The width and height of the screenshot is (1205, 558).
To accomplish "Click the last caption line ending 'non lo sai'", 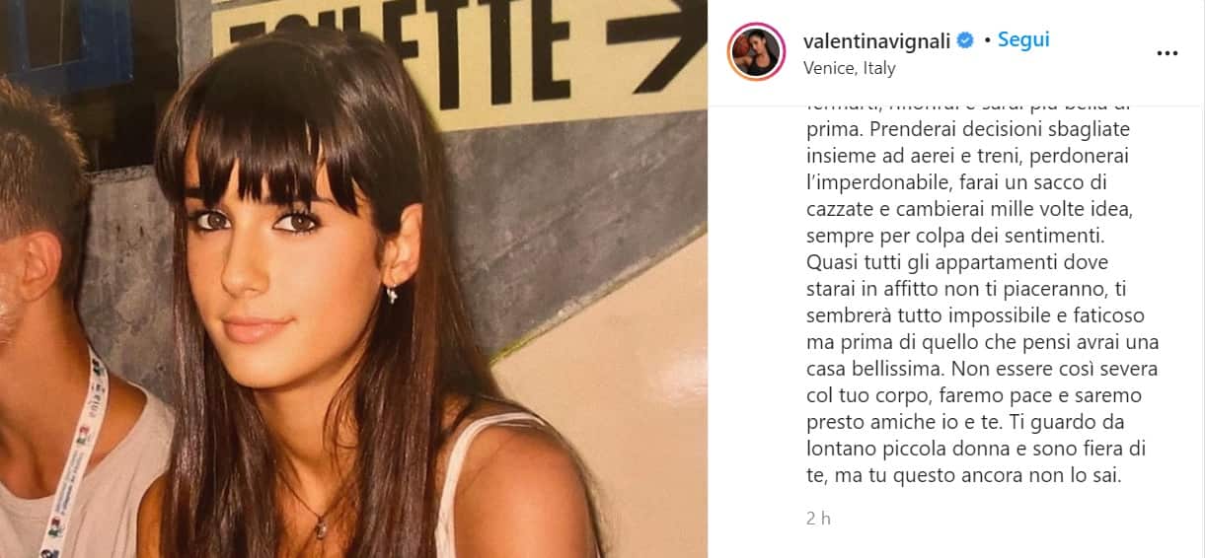I will point(953,476).
